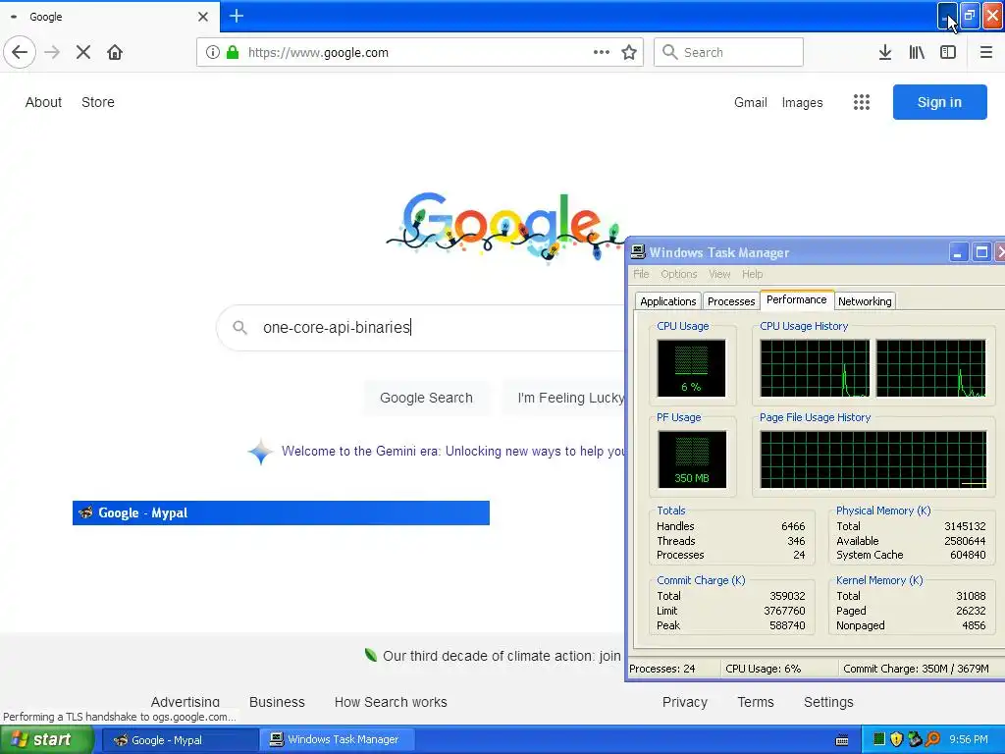
Task: Switch to Google - Mypal taskbar button
Action: [181, 740]
